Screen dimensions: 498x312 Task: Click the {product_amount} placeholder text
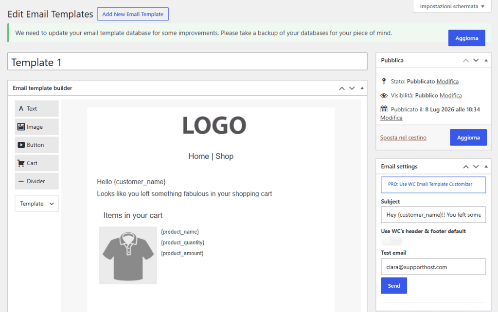coord(182,253)
